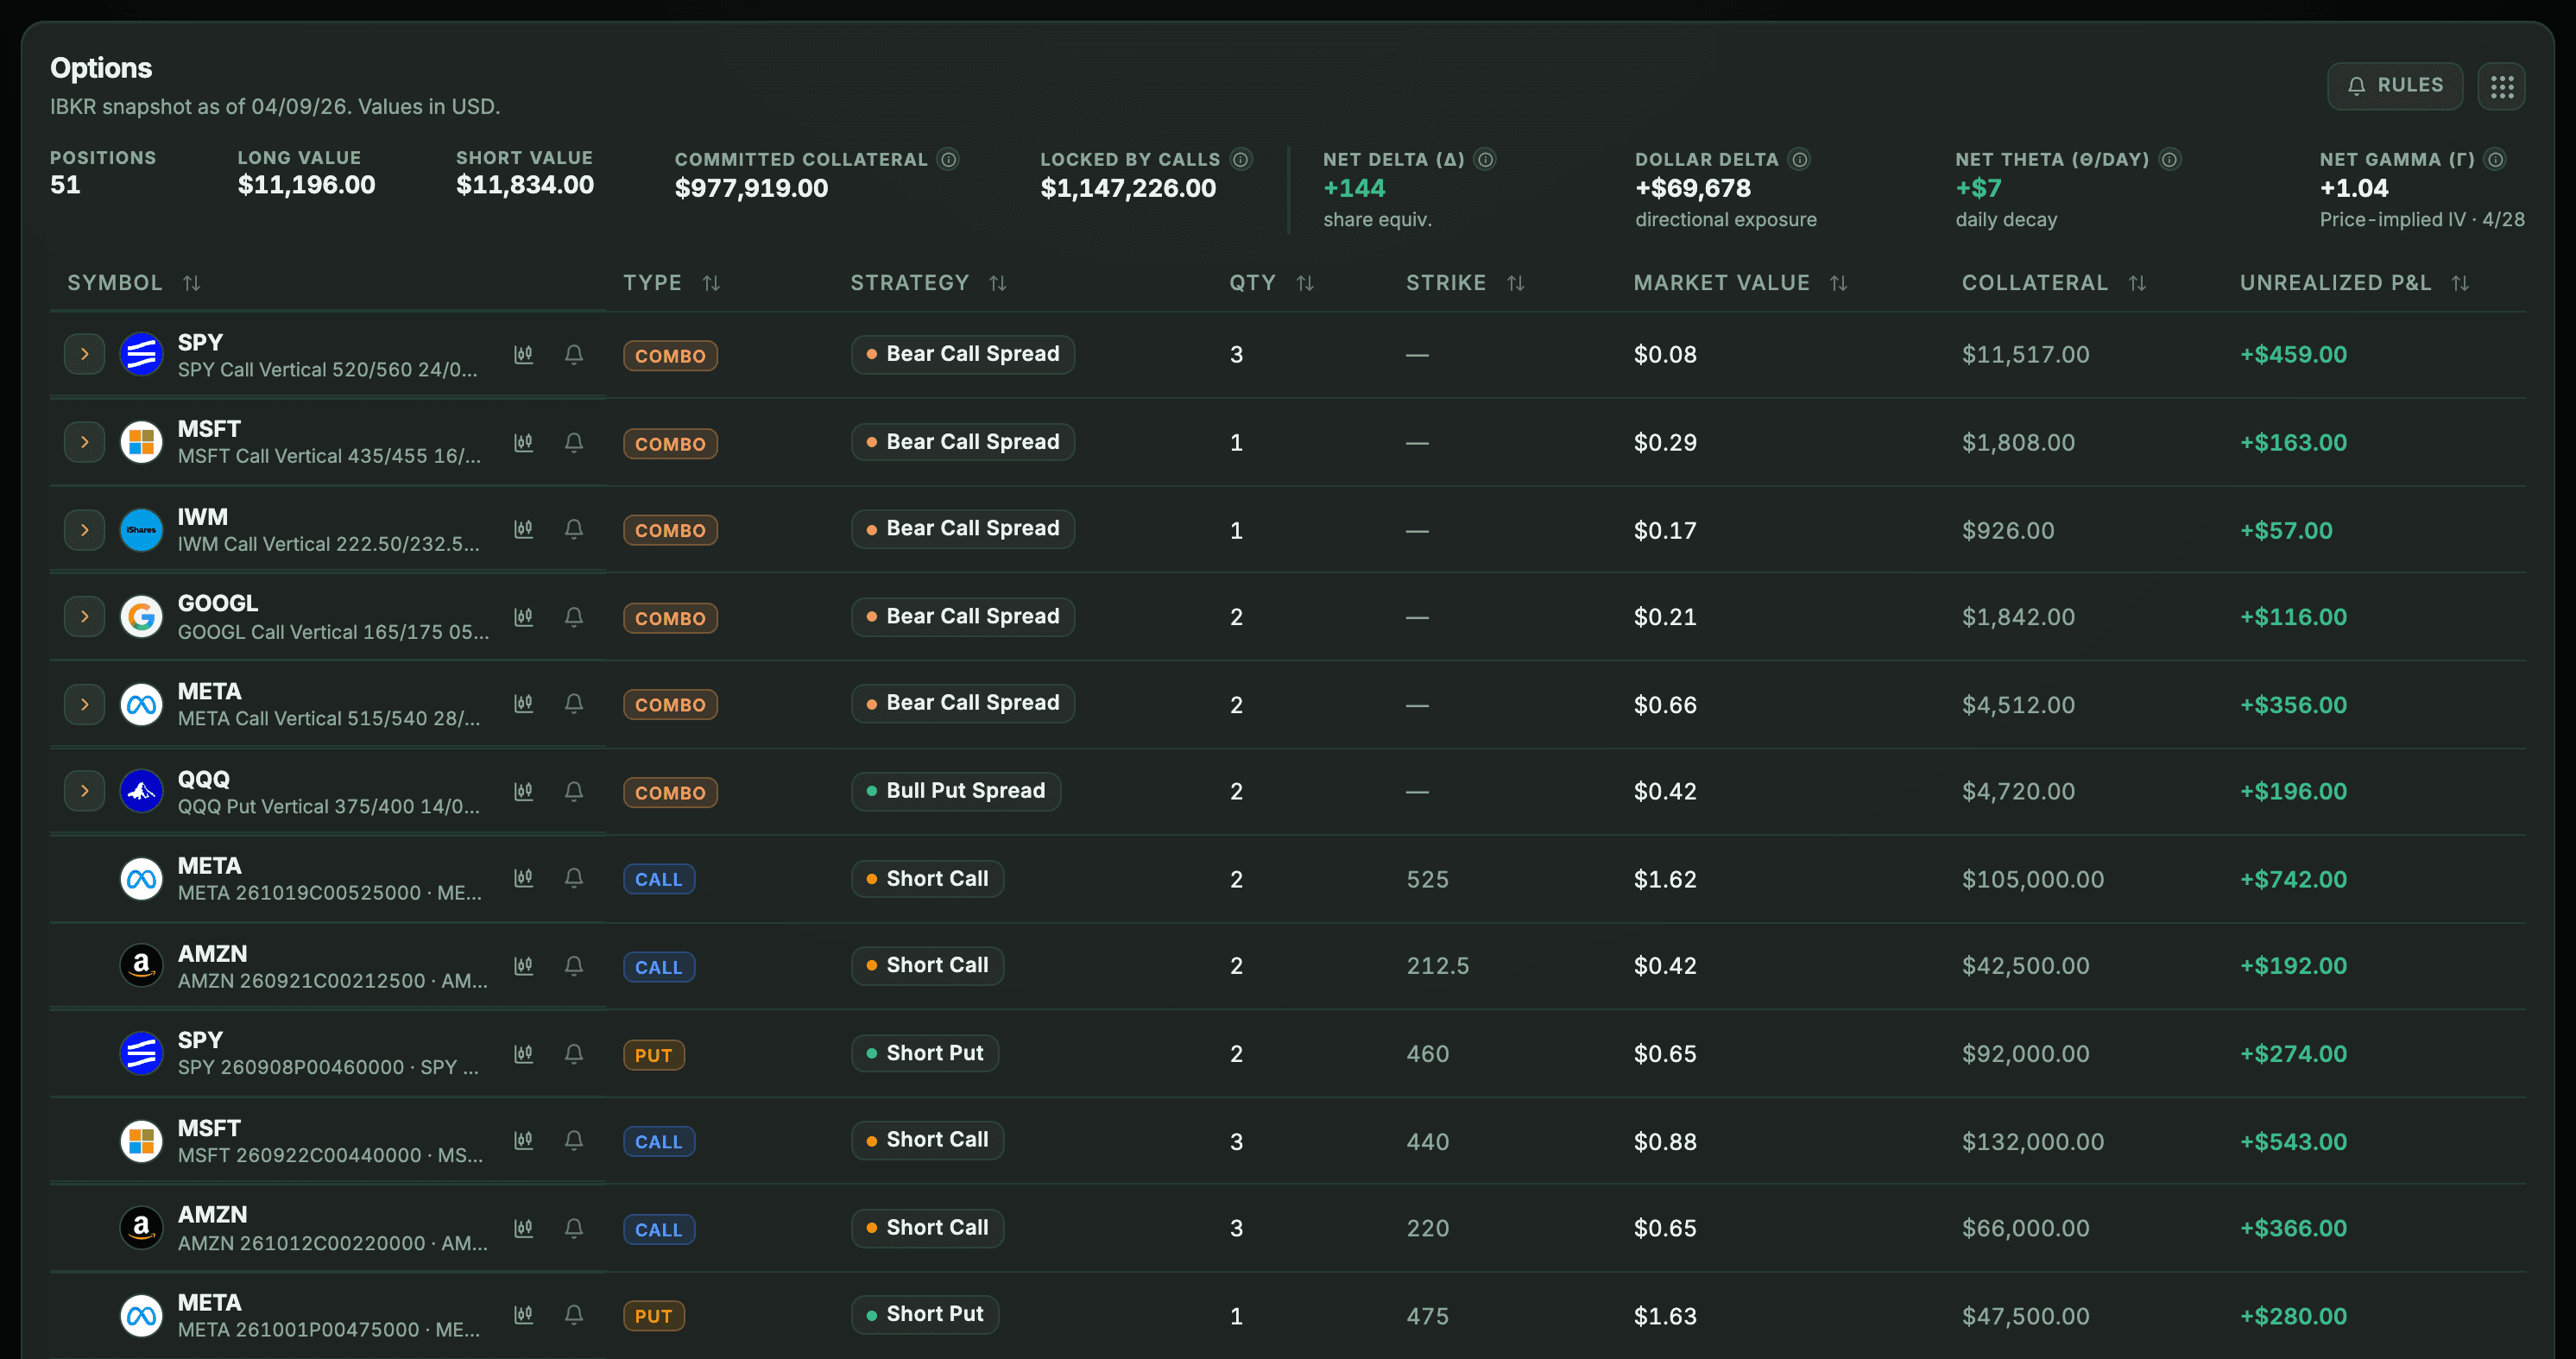This screenshot has width=2576, height=1359.
Task: Click the 212.5 strike value
Action: click(1438, 966)
